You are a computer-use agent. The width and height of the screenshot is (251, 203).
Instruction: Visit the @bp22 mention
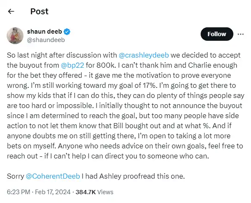[72, 65]
